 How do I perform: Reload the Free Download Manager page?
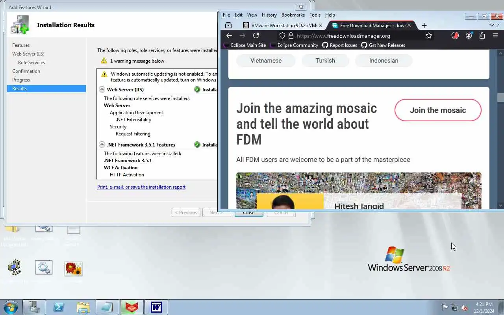256,35
